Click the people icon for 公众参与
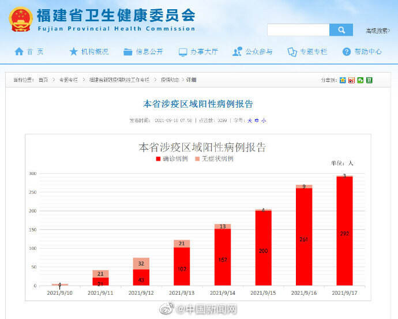The height and width of the screenshot is (319, 398). [237, 51]
